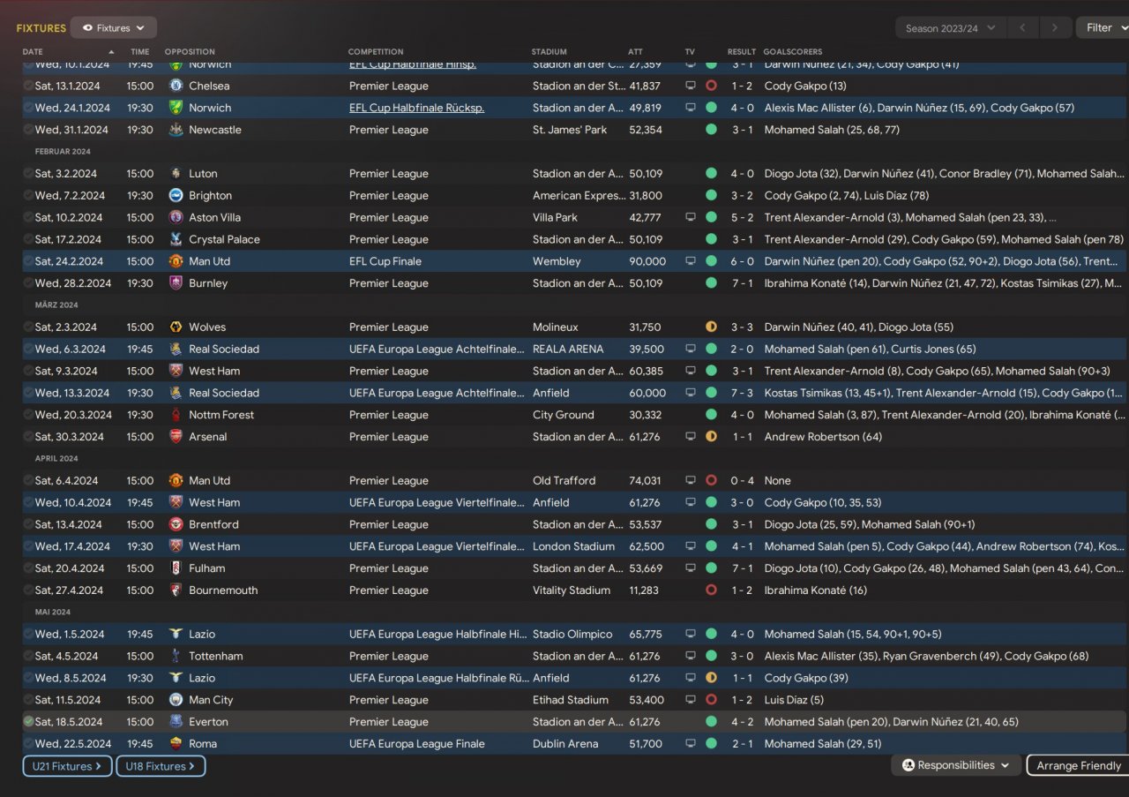The height and width of the screenshot is (797, 1129).
Task: Open the Old Trafford stadium link
Action: [x=564, y=481]
